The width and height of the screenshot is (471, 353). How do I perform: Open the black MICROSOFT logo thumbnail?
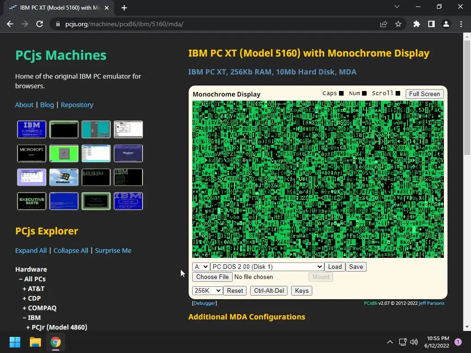pyautogui.click(x=32, y=153)
